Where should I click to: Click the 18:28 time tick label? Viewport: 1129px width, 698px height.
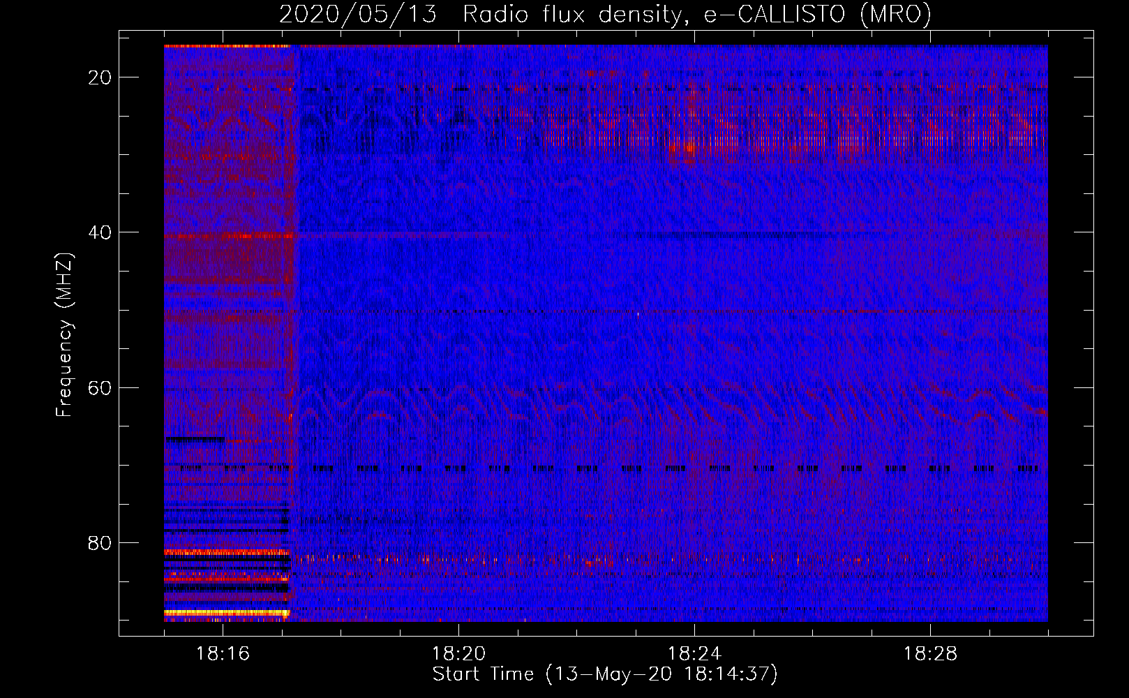(930, 654)
